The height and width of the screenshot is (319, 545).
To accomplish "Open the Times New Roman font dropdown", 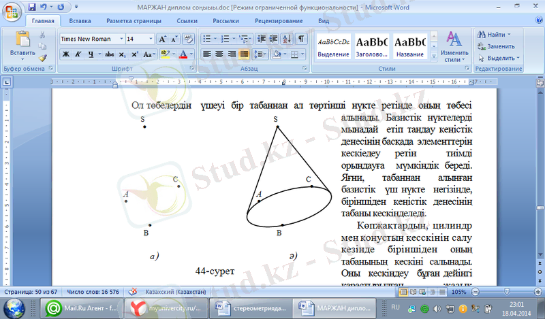I will (x=91, y=39).
